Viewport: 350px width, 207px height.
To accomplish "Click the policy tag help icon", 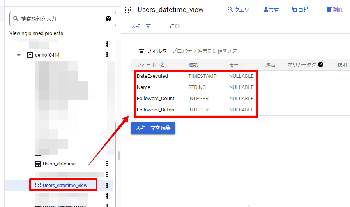I will (321, 64).
